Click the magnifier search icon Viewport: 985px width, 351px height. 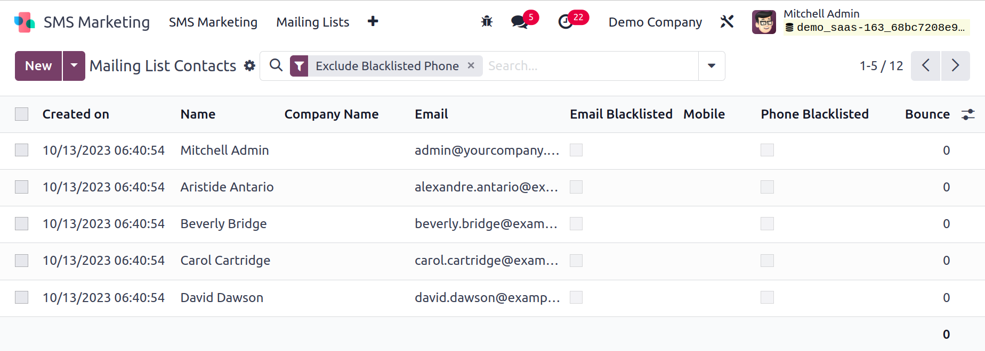point(276,65)
